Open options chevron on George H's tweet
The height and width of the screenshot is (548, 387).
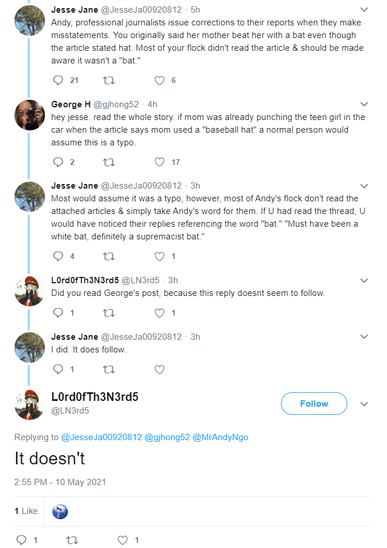pyautogui.click(x=364, y=104)
